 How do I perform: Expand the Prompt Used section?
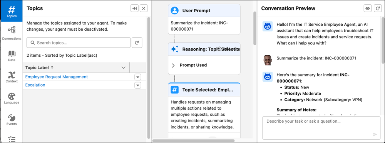click(x=173, y=65)
